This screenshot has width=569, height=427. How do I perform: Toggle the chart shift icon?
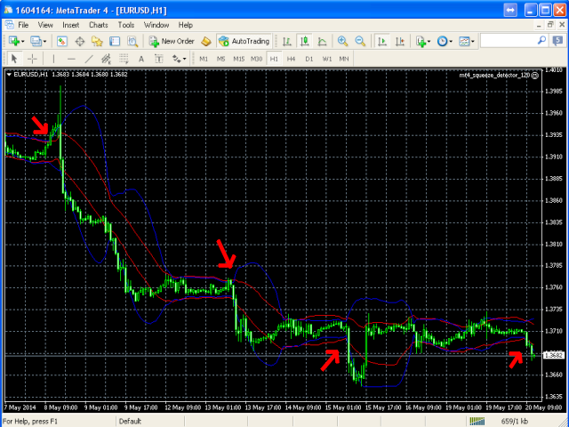(399, 41)
